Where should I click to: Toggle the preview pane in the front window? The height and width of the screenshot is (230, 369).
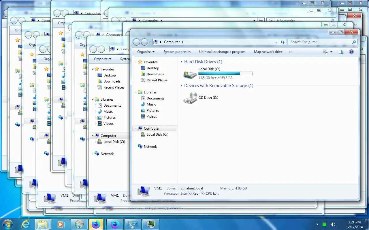pos(341,52)
